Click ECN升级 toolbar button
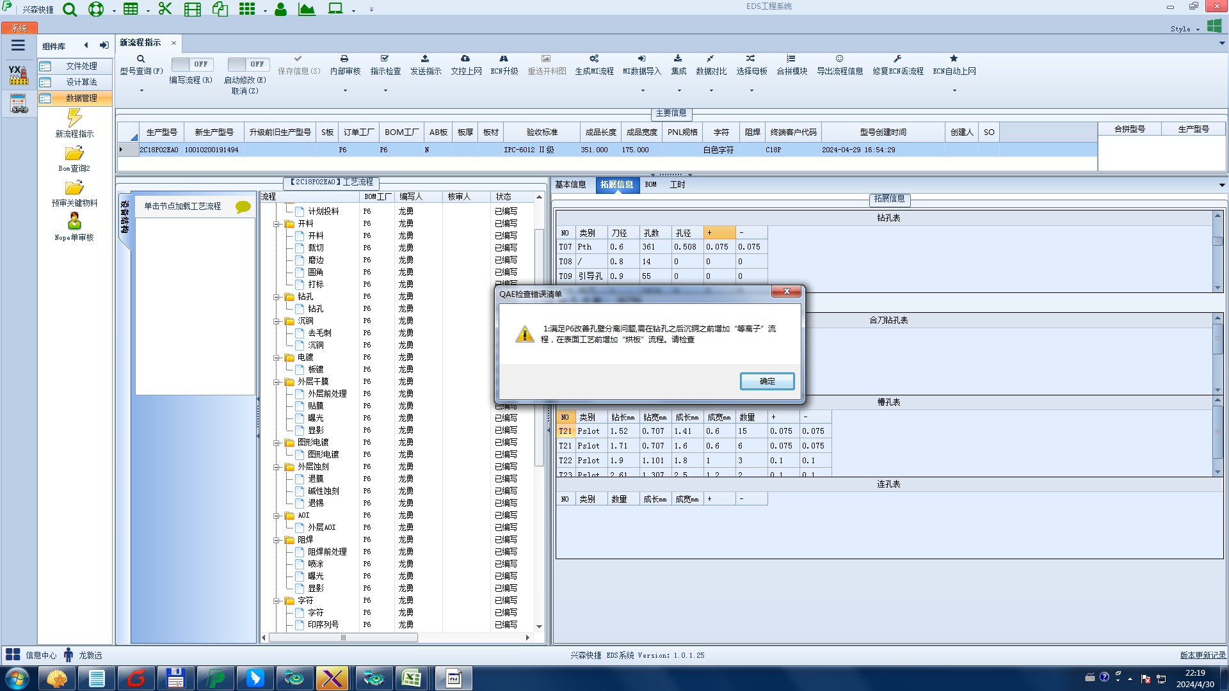Screen dimensions: 1229x691 [504, 65]
